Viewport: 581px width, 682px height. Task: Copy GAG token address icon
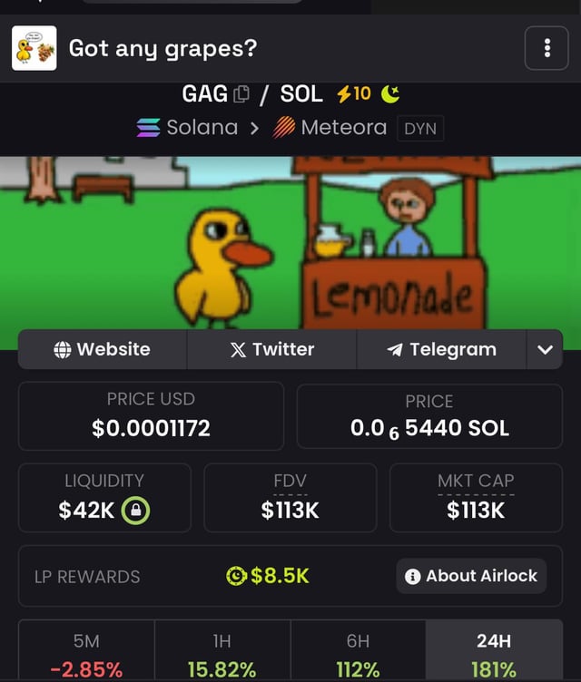(241, 94)
